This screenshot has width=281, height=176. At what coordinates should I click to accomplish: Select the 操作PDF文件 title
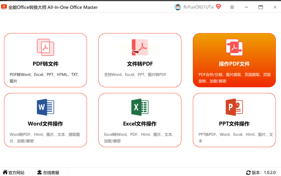click(234, 64)
